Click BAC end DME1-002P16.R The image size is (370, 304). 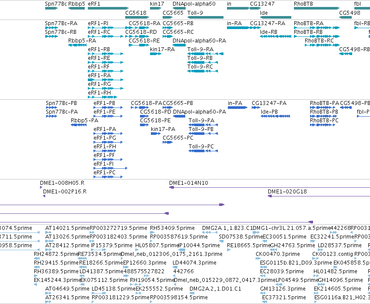[x=65, y=192]
